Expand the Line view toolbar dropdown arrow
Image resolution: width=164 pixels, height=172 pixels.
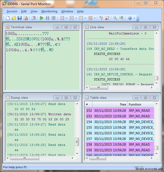click(x=76, y=18)
